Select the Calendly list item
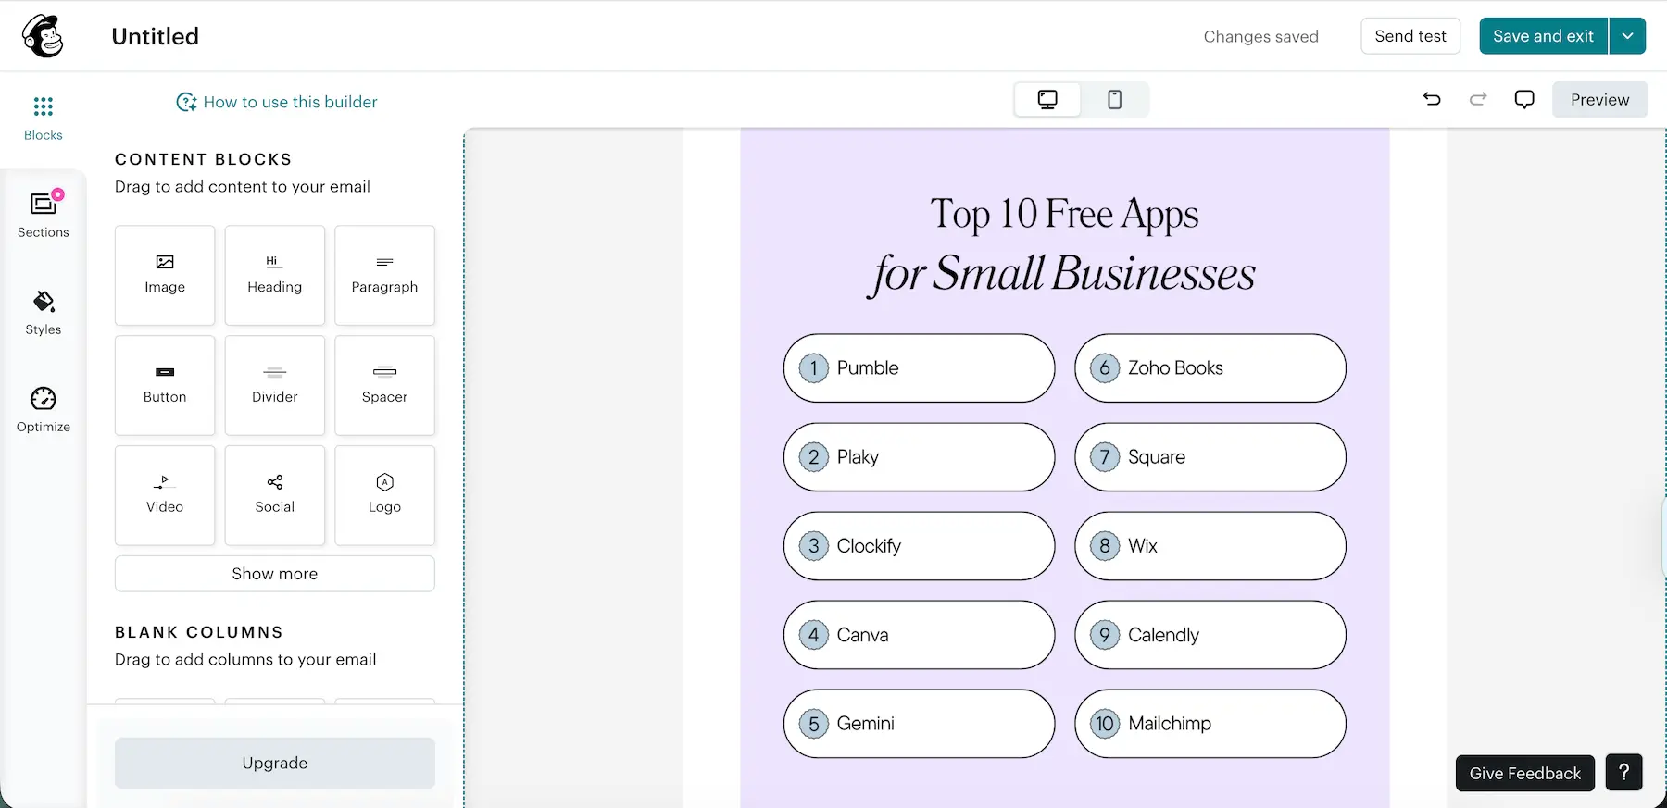The image size is (1667, 808). (x=1210, y=635)
